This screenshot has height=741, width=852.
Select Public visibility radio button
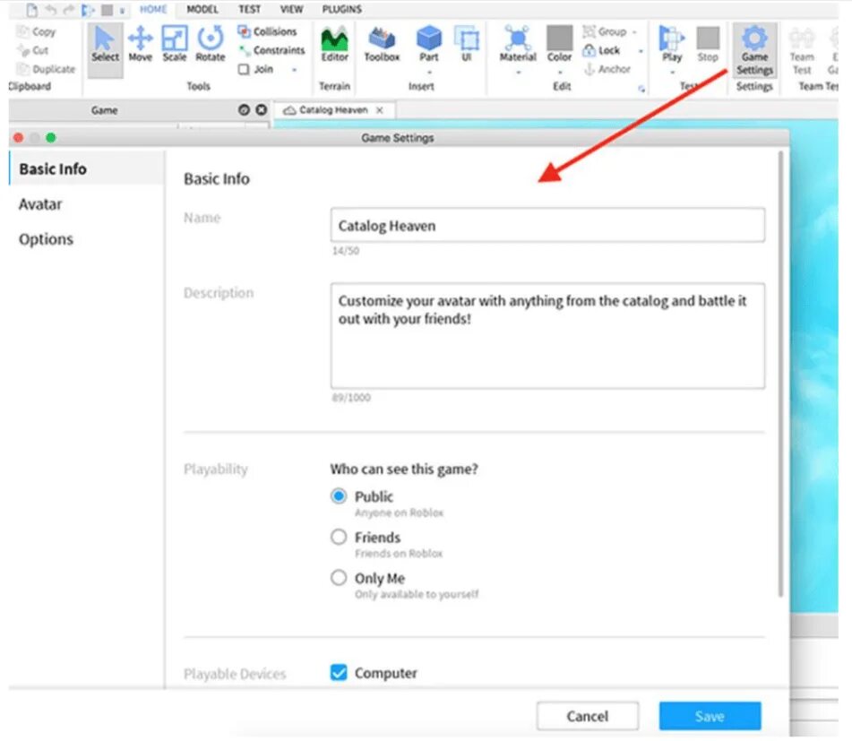pyautogui.click(x=339, y=496)
